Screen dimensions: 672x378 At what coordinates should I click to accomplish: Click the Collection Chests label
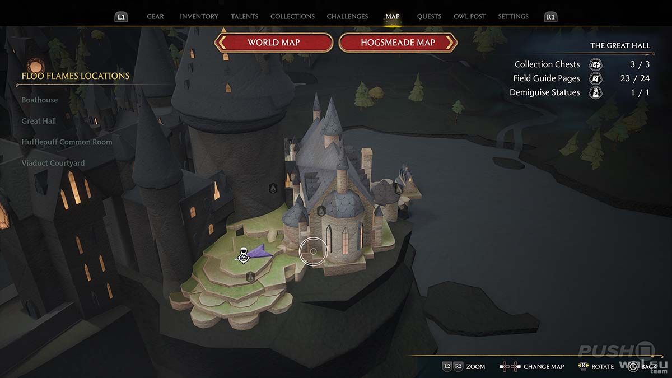[547, 64]
